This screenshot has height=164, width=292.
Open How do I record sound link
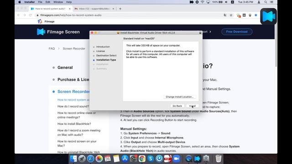coord(73,106)
